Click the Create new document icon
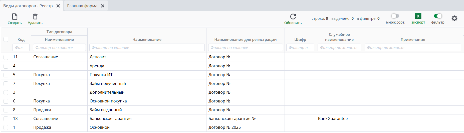The image size is (464, 133). 15,17
